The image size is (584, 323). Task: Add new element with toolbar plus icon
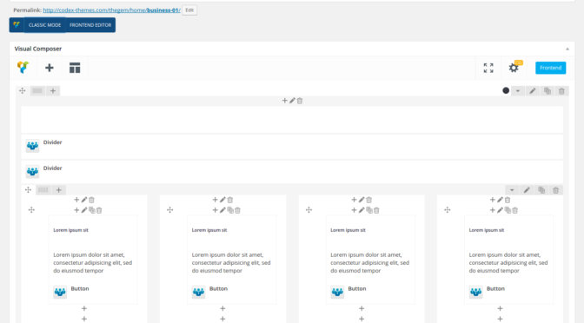coord(50,68)
